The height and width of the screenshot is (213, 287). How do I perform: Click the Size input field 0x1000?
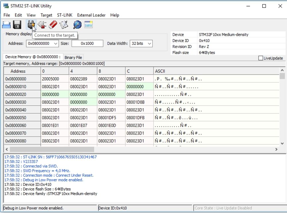87,44
